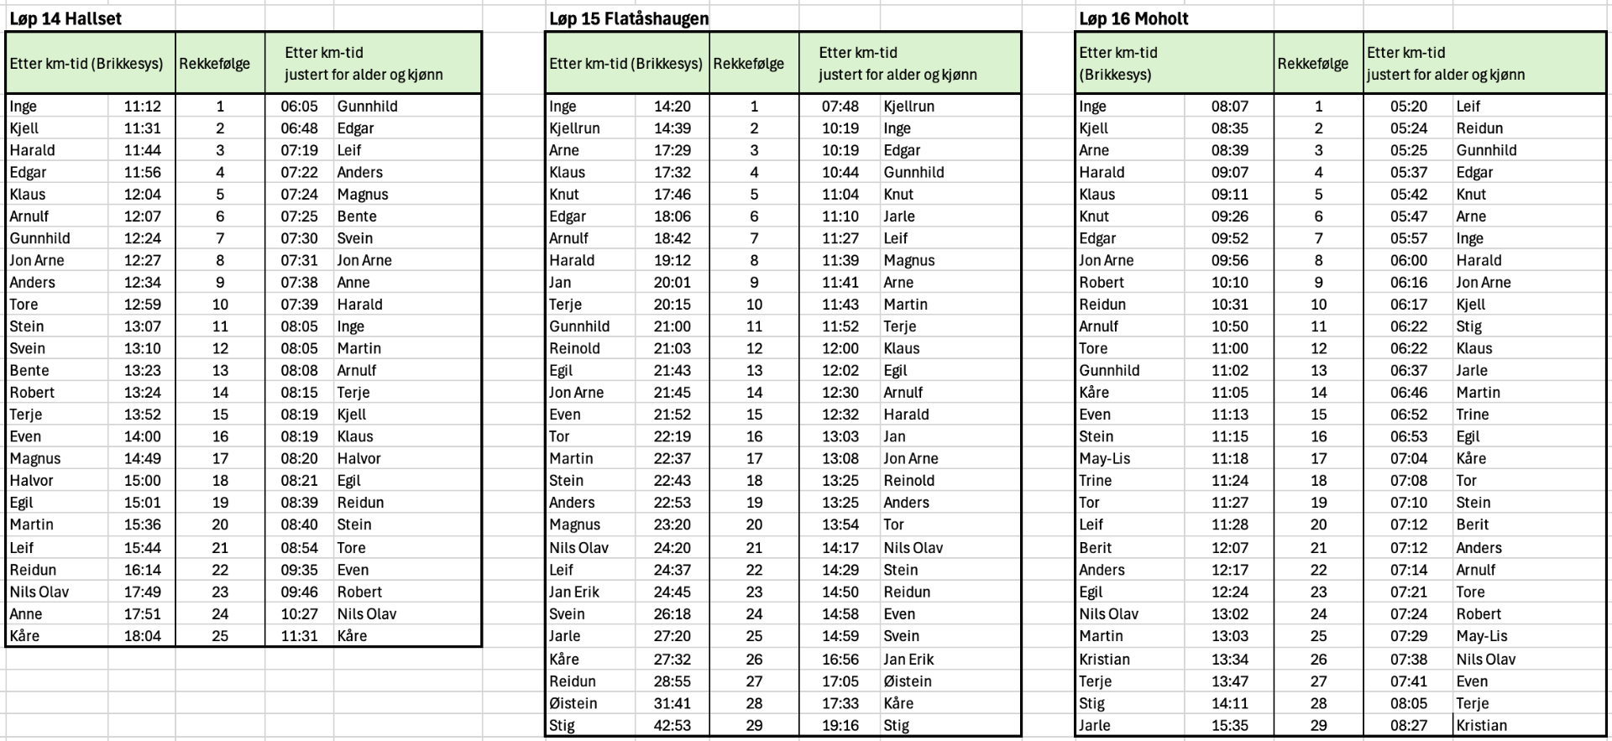Select the "Løp 15 Flatåshaugen" title cell
Screen dimensions: 1612x741
click(629, 18)
